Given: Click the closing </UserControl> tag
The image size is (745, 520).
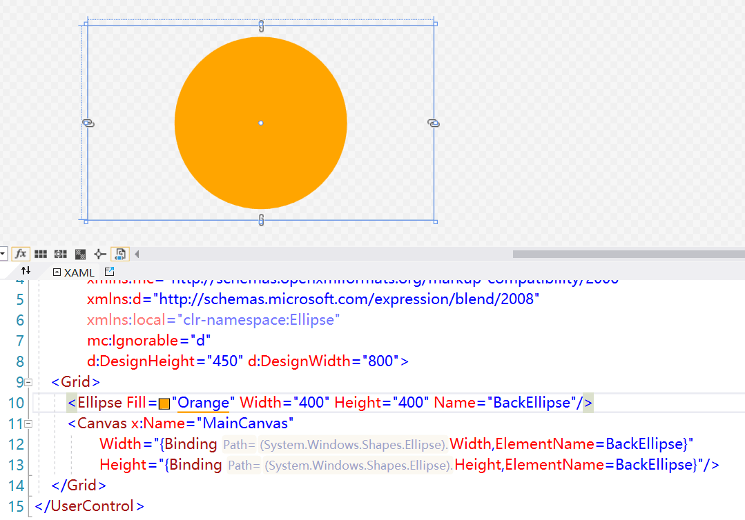Looking at the screenshot, I should point(89,506).
